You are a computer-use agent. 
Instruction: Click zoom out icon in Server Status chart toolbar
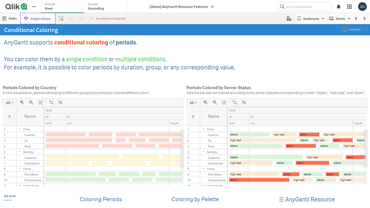pyautogui.click(x=215, y=103)
